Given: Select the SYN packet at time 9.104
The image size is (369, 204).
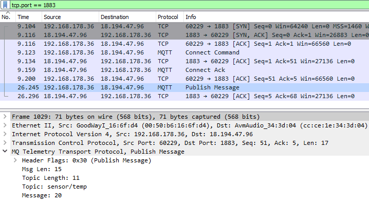Looking at the screenshot, I should tap(184, 26).
